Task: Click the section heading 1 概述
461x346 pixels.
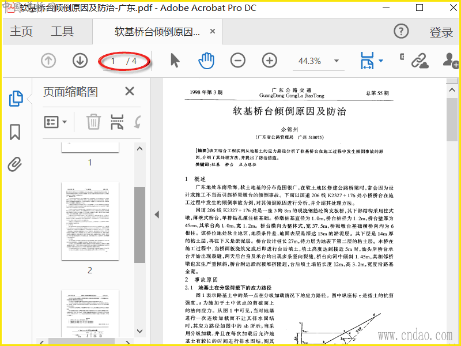Action: pos(195,179)
